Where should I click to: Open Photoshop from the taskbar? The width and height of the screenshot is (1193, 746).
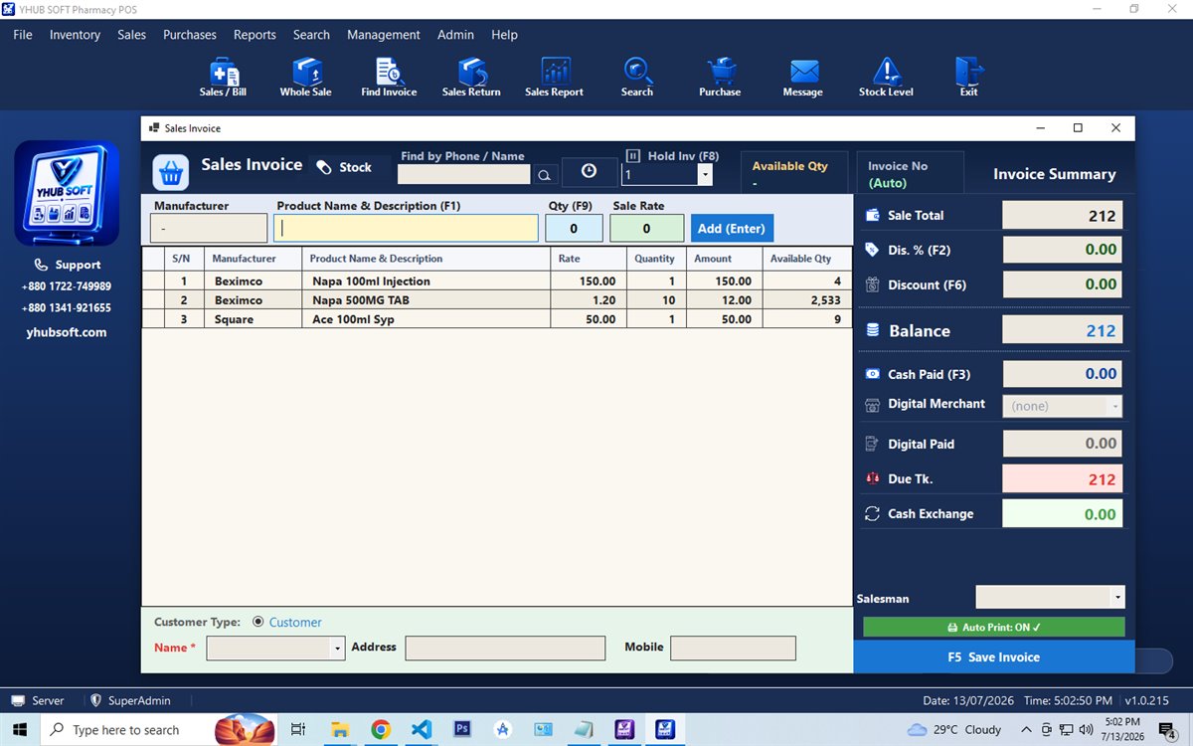click(461, 729)
